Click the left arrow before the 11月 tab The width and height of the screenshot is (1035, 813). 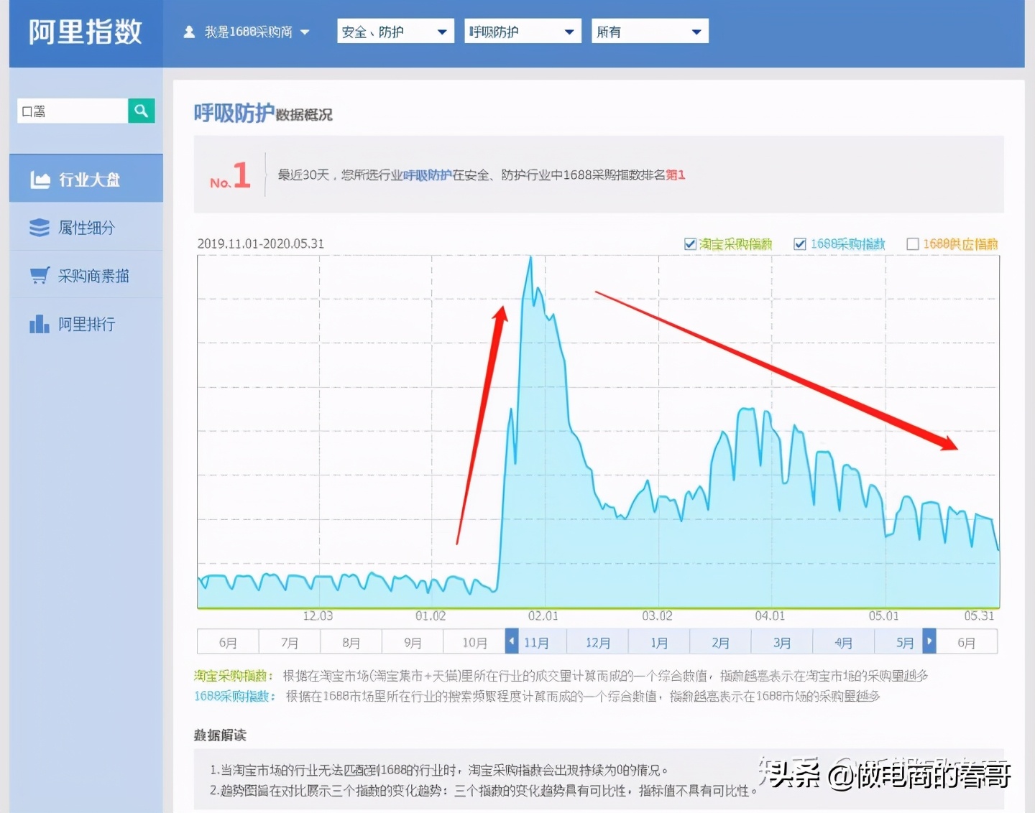pos(512,641)
